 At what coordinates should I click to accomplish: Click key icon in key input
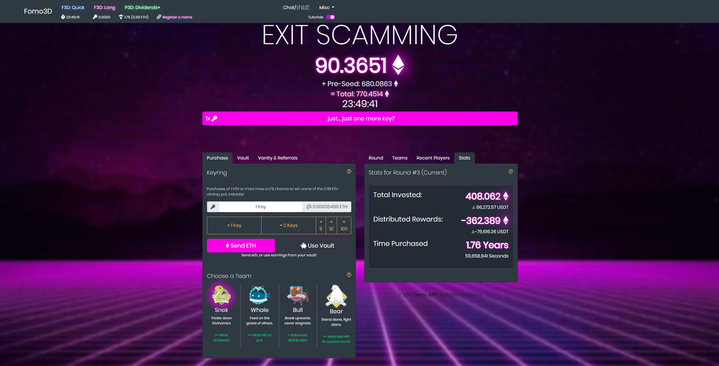pos(213,207)
